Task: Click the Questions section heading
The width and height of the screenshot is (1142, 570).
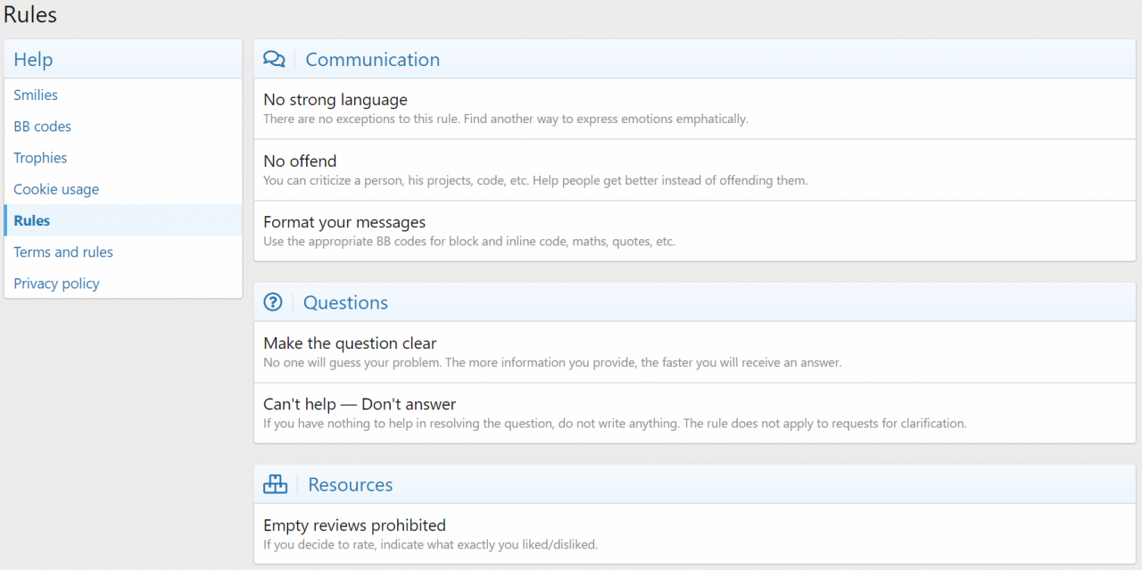Action: (345, 302)
